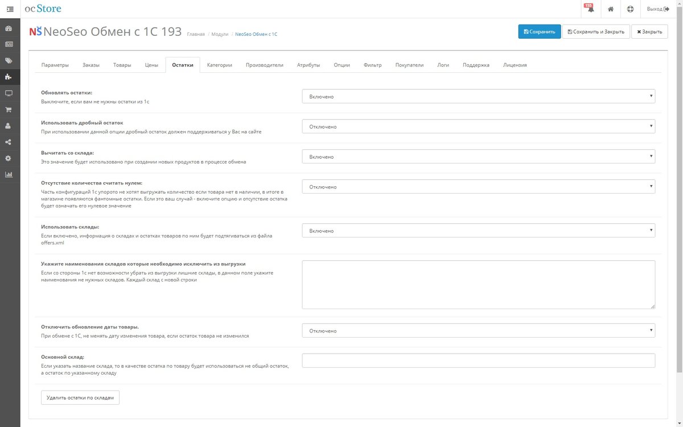The height and width of the screenshot is (427, 683).
Task: Click the Обновлять остатки label
Action: [67, 92]
